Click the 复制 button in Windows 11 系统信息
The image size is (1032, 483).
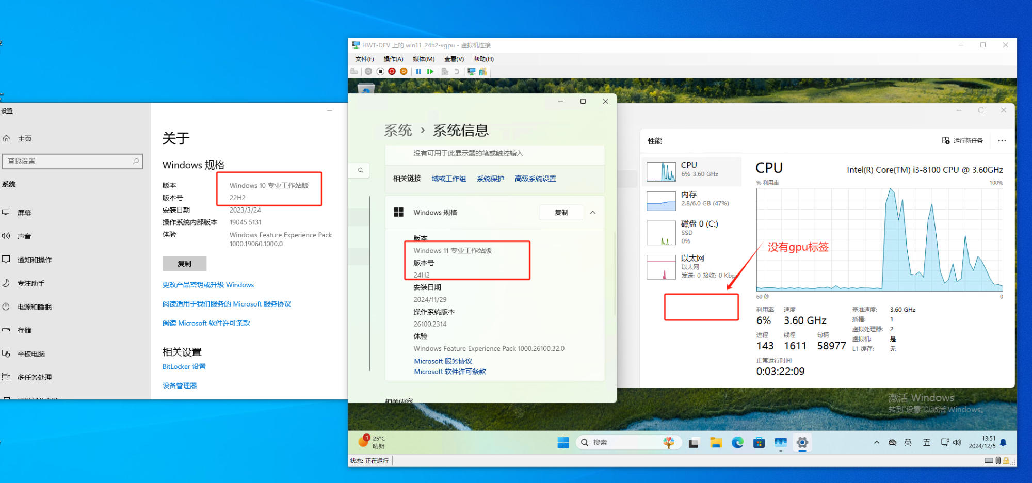point(561,212)
